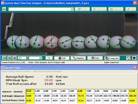Image resolution: width=138 pixels, height=104 pixels.
Task: Click the True Roll value 15.00
Action: point(49,84)
